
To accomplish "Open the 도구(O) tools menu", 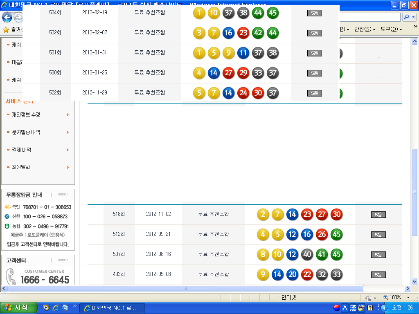I will click(x=391, y=29).
